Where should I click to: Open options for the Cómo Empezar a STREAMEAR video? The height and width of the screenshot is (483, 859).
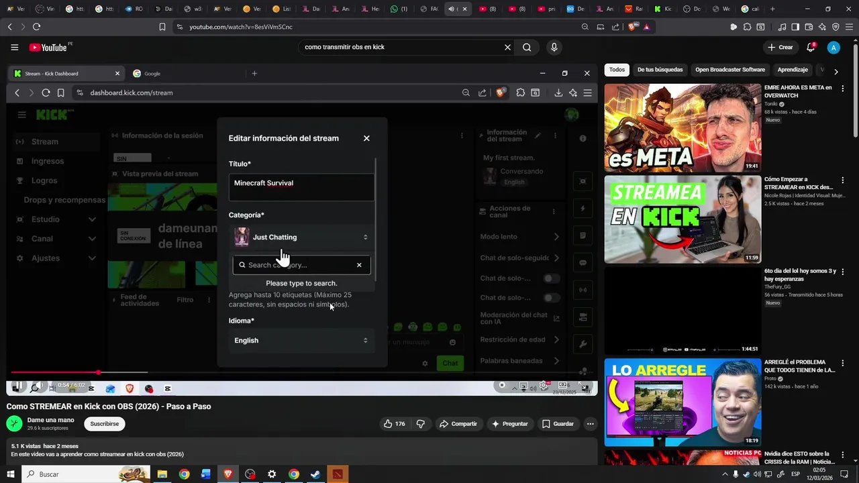coord(843,180)
